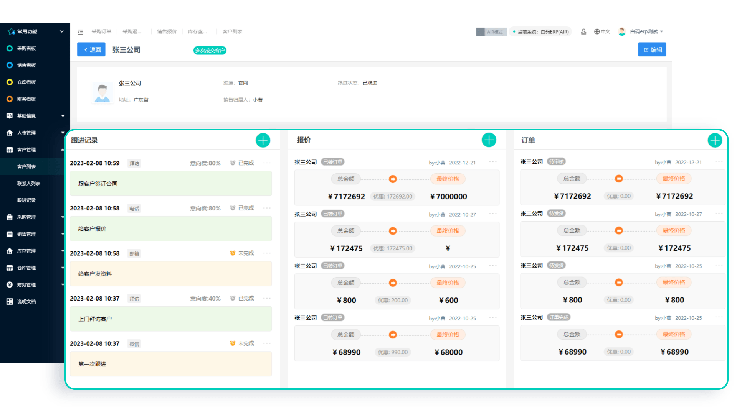Open more options for 跟客户签订合同 record

tap(267, 163)
